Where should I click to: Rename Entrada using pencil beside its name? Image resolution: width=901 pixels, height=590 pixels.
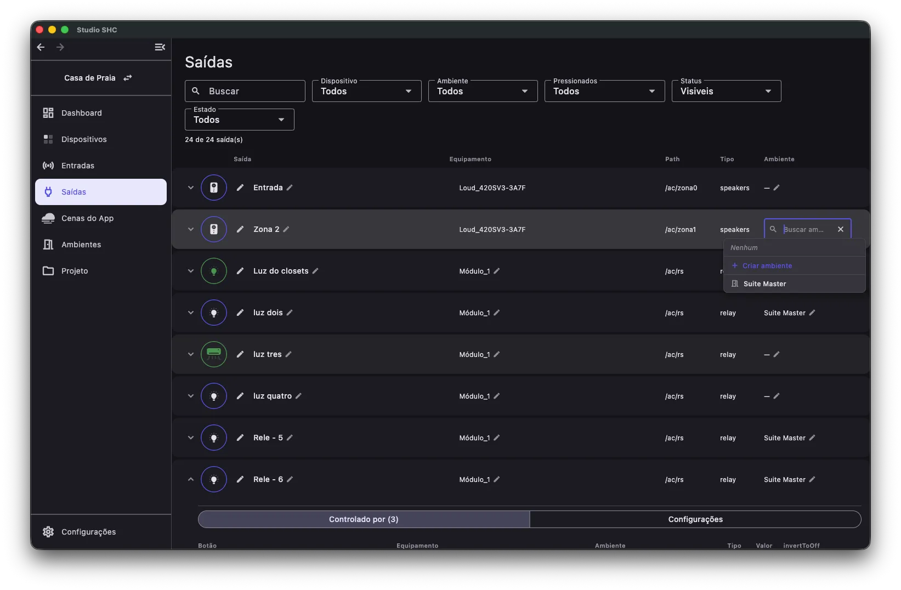click(x=290, y=188)
